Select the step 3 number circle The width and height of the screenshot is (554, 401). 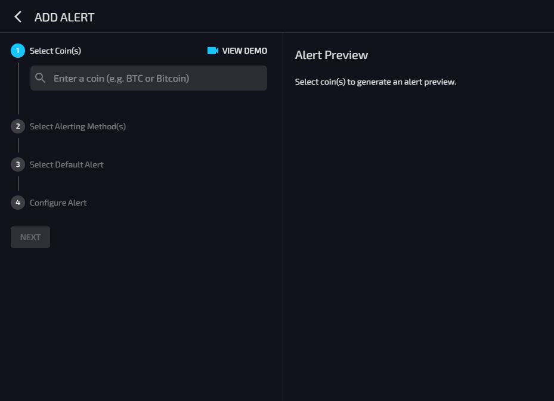18,164
